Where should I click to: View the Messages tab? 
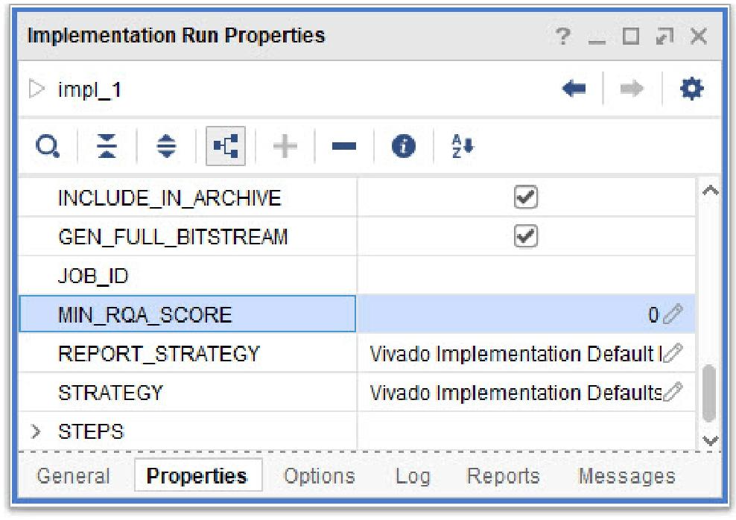point(626,476)
